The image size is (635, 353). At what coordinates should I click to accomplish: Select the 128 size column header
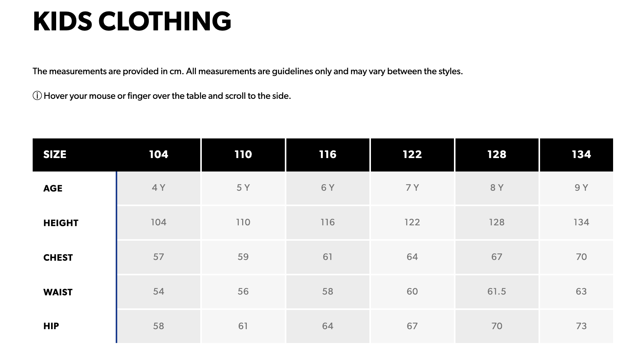(497, 155)
